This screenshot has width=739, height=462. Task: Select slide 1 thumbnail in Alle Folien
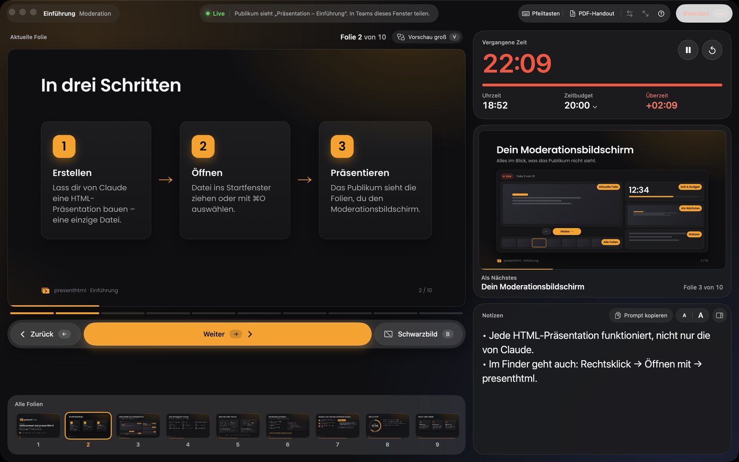[x=38, y=426]
